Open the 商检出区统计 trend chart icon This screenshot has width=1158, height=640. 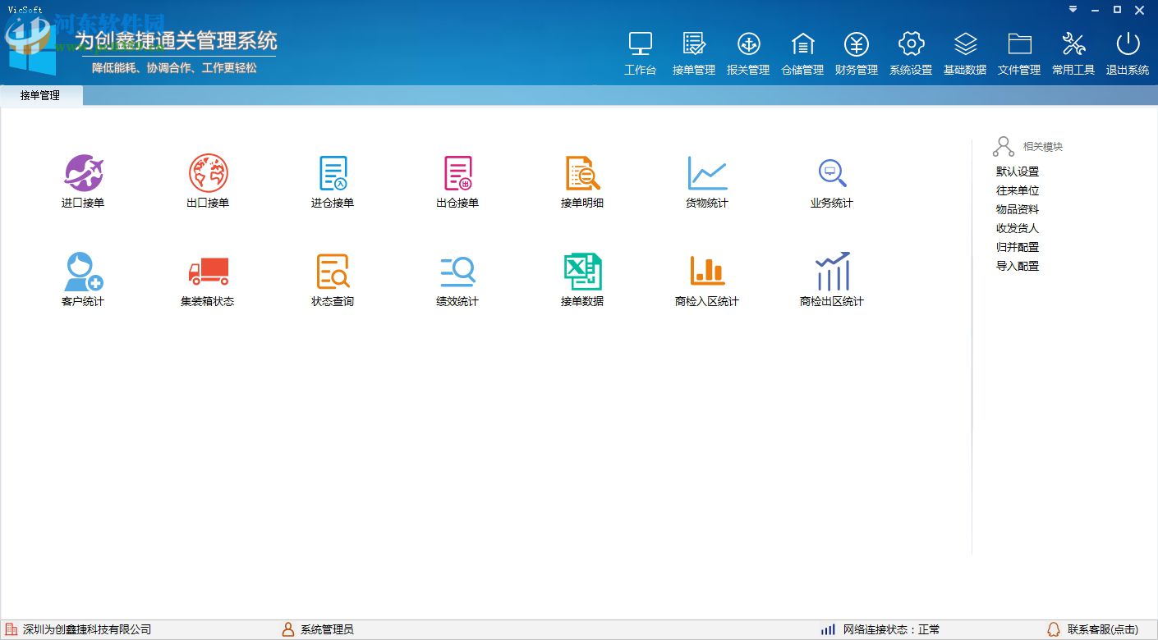coord(832,272)
